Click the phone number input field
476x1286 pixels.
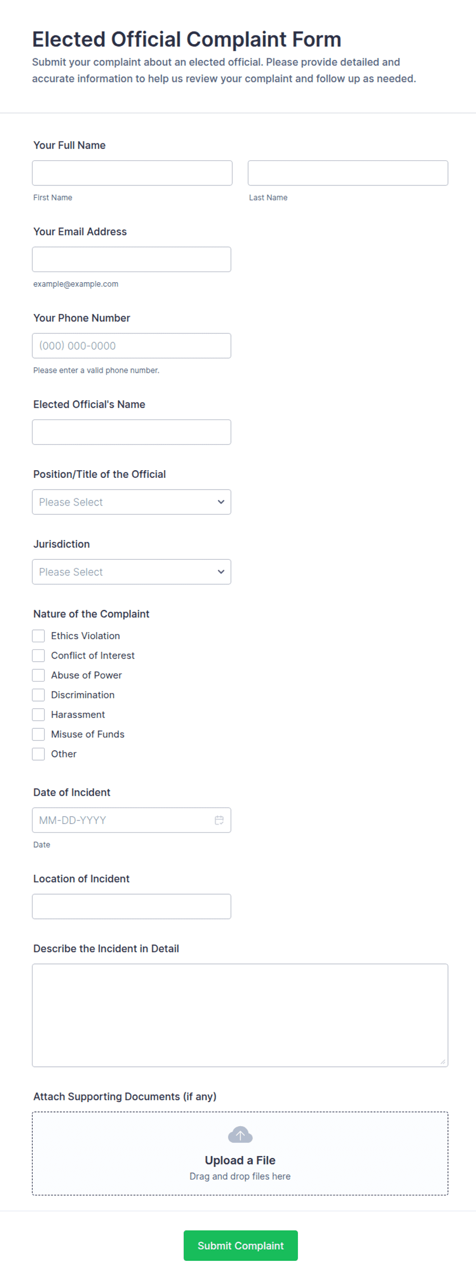click(x=132, y=346)
